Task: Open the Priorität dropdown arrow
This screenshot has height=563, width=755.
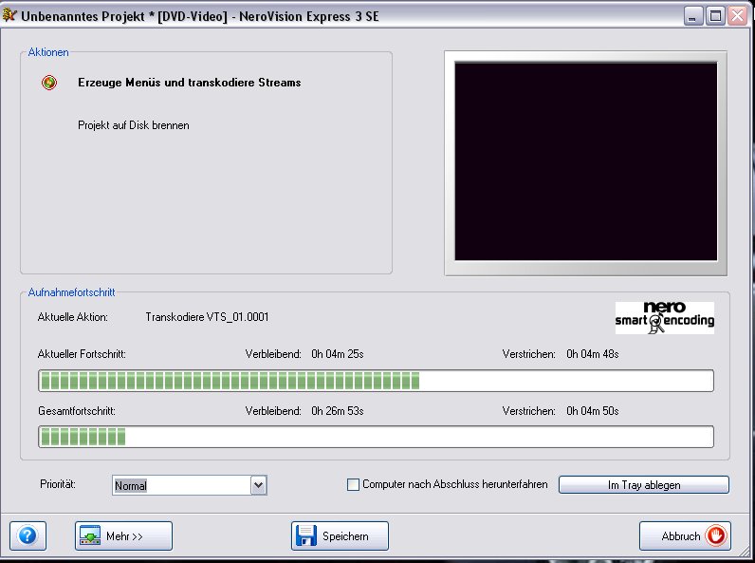Action: click(x=259, y=485)
